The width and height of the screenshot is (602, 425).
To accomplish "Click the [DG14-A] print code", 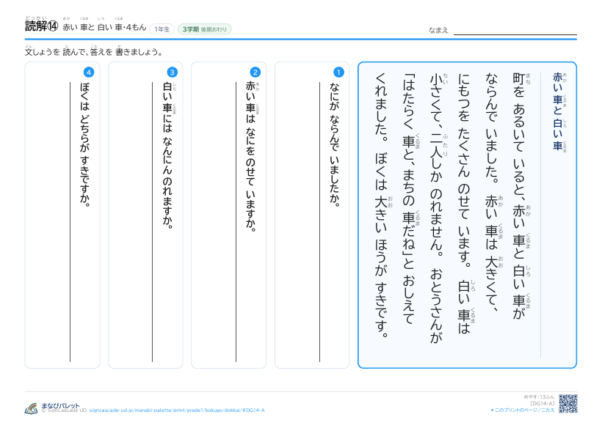I will (542, 404).
